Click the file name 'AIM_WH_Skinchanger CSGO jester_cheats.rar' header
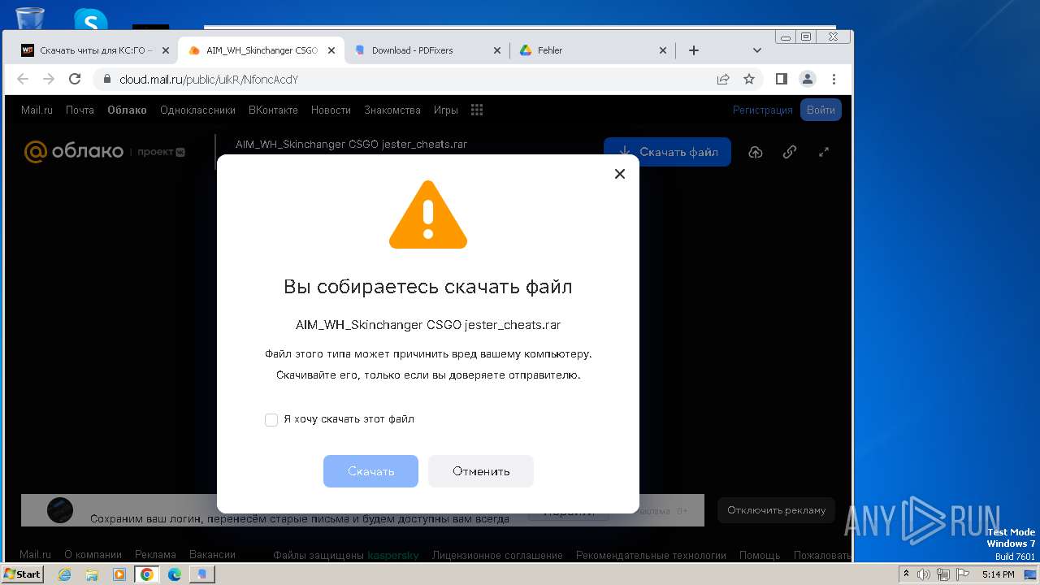This screenshot has height=585, width=1040. pyautogui.click(x=351, y=145)
